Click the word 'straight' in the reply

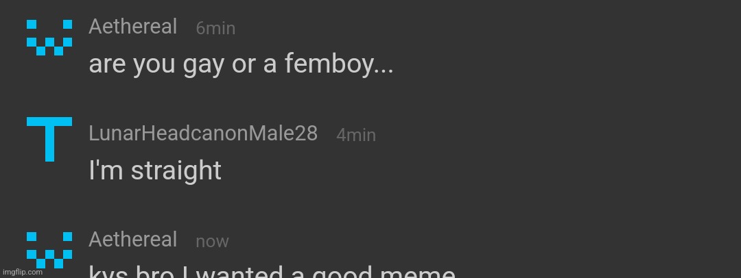(176, 170)
